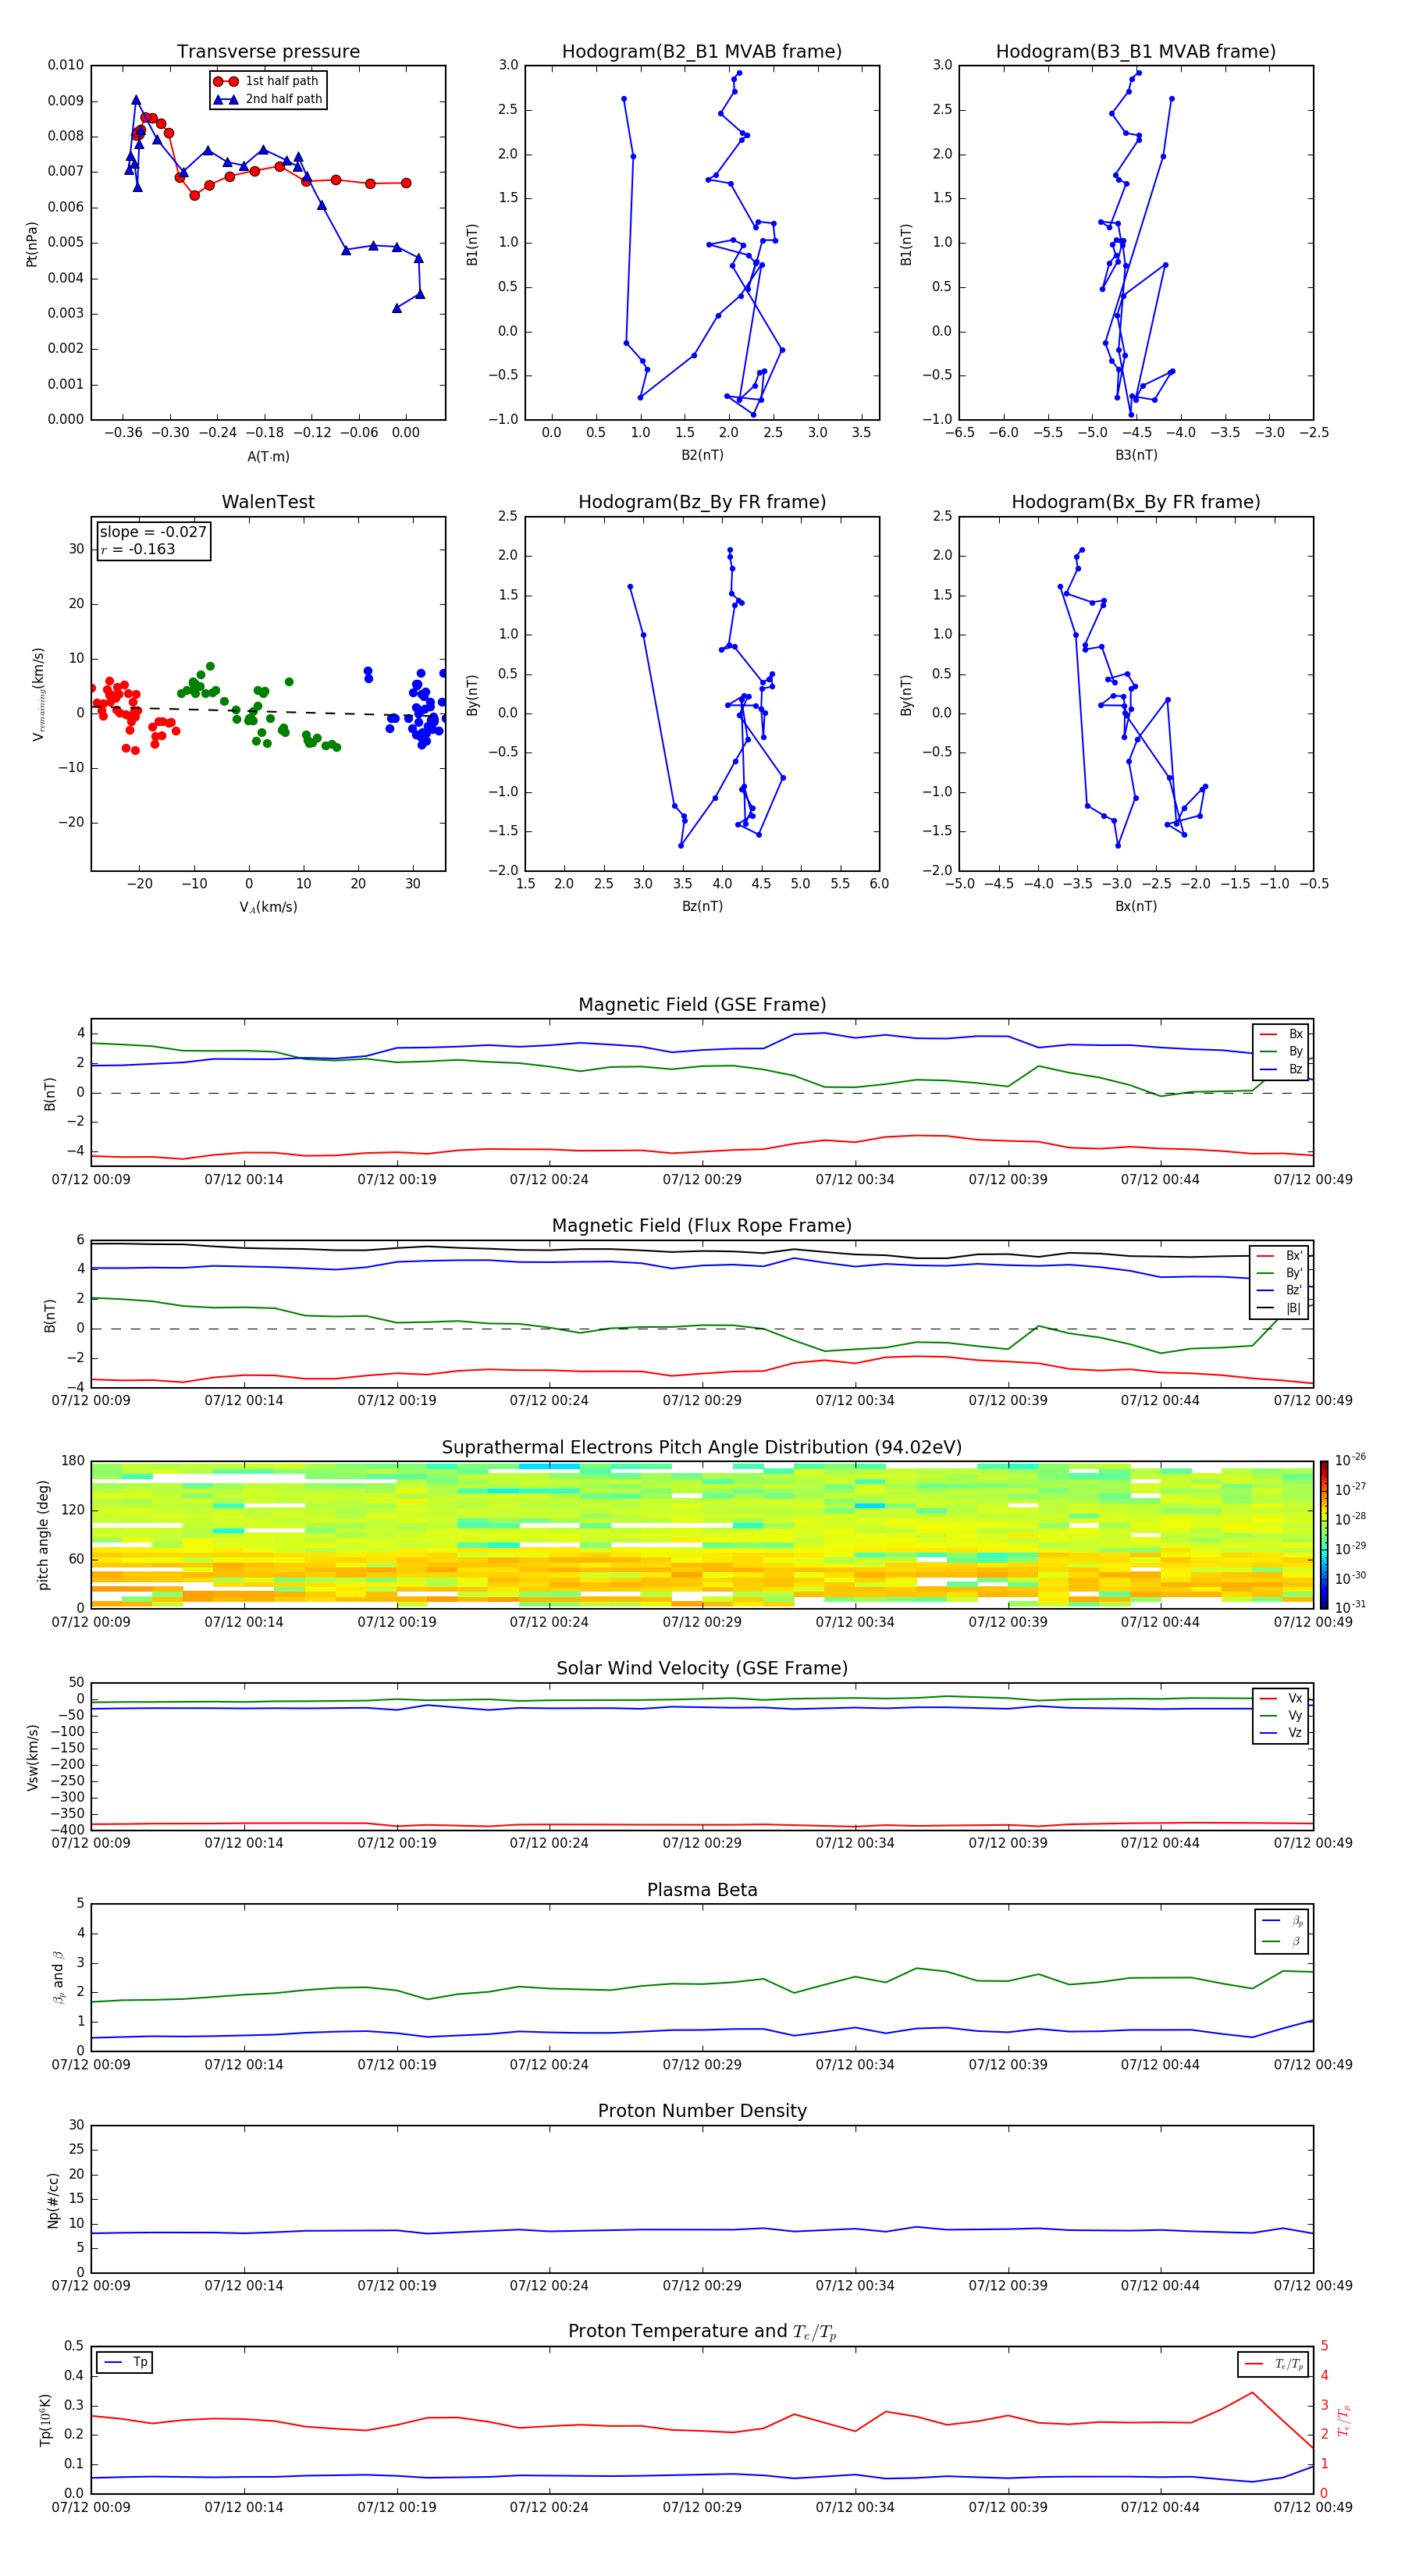The height and width of the screenshot is (2576, 1405).
Task: Click '07/12 00:29' under Proton Temperature plot
Action: [702, 2507]
